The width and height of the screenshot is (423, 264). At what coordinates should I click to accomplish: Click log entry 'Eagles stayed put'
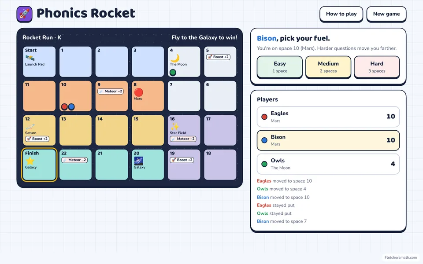[275, 205]
